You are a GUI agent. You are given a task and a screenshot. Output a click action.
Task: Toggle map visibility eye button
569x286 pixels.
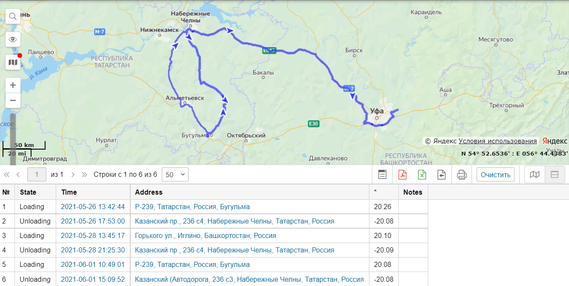[x=13, y=40]
